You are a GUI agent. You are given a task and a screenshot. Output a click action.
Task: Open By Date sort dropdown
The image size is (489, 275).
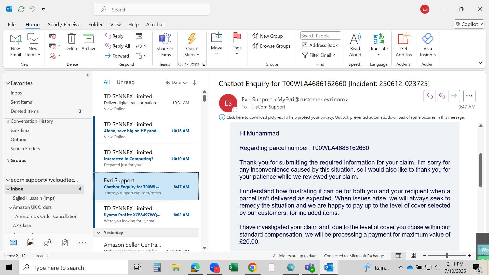click(x=176, y=82)
